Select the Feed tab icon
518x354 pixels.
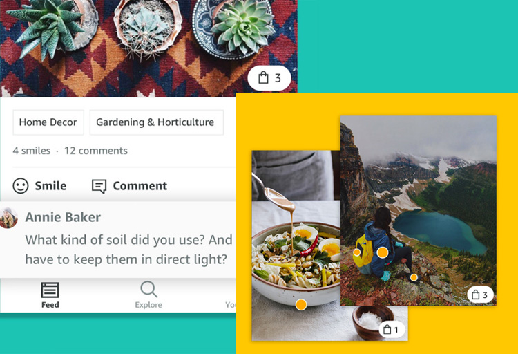(50, 290)
